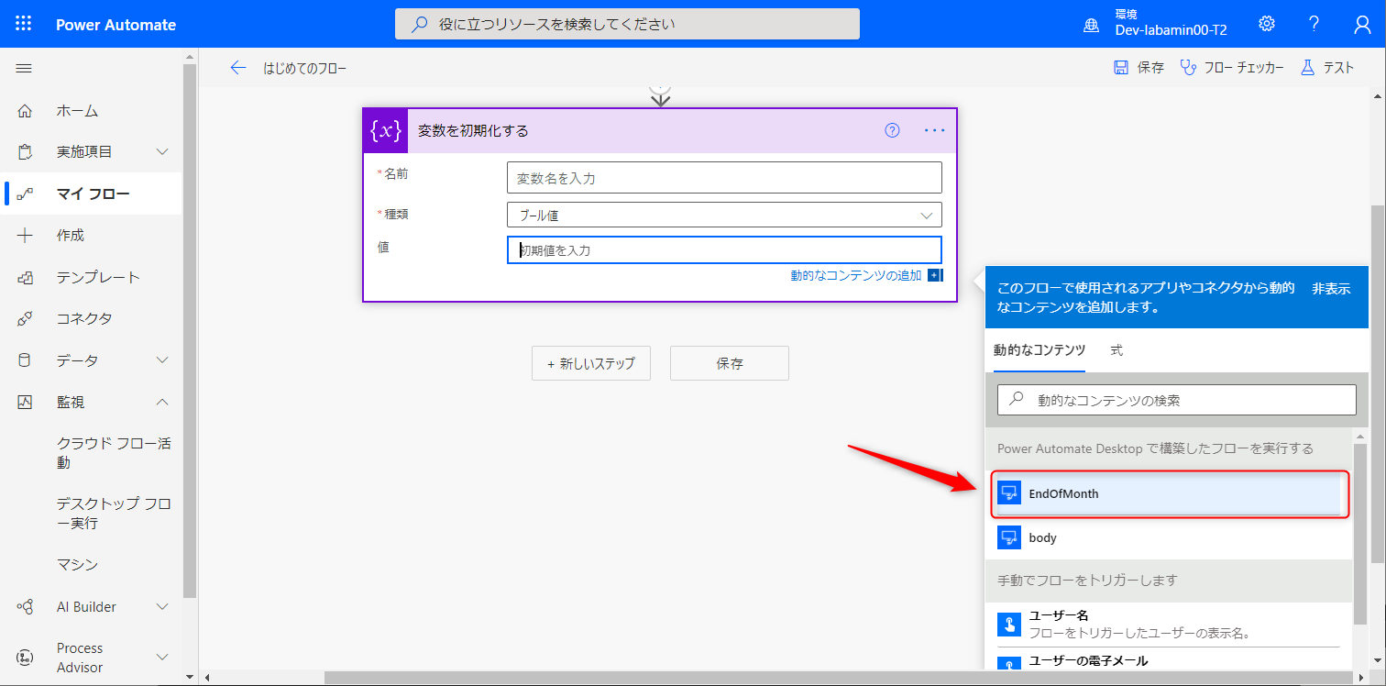Image resolution: width=1386 pixels, height=686 pixels.
Task: Expand the AI Builder sidebar section
Action: [162, 606]
